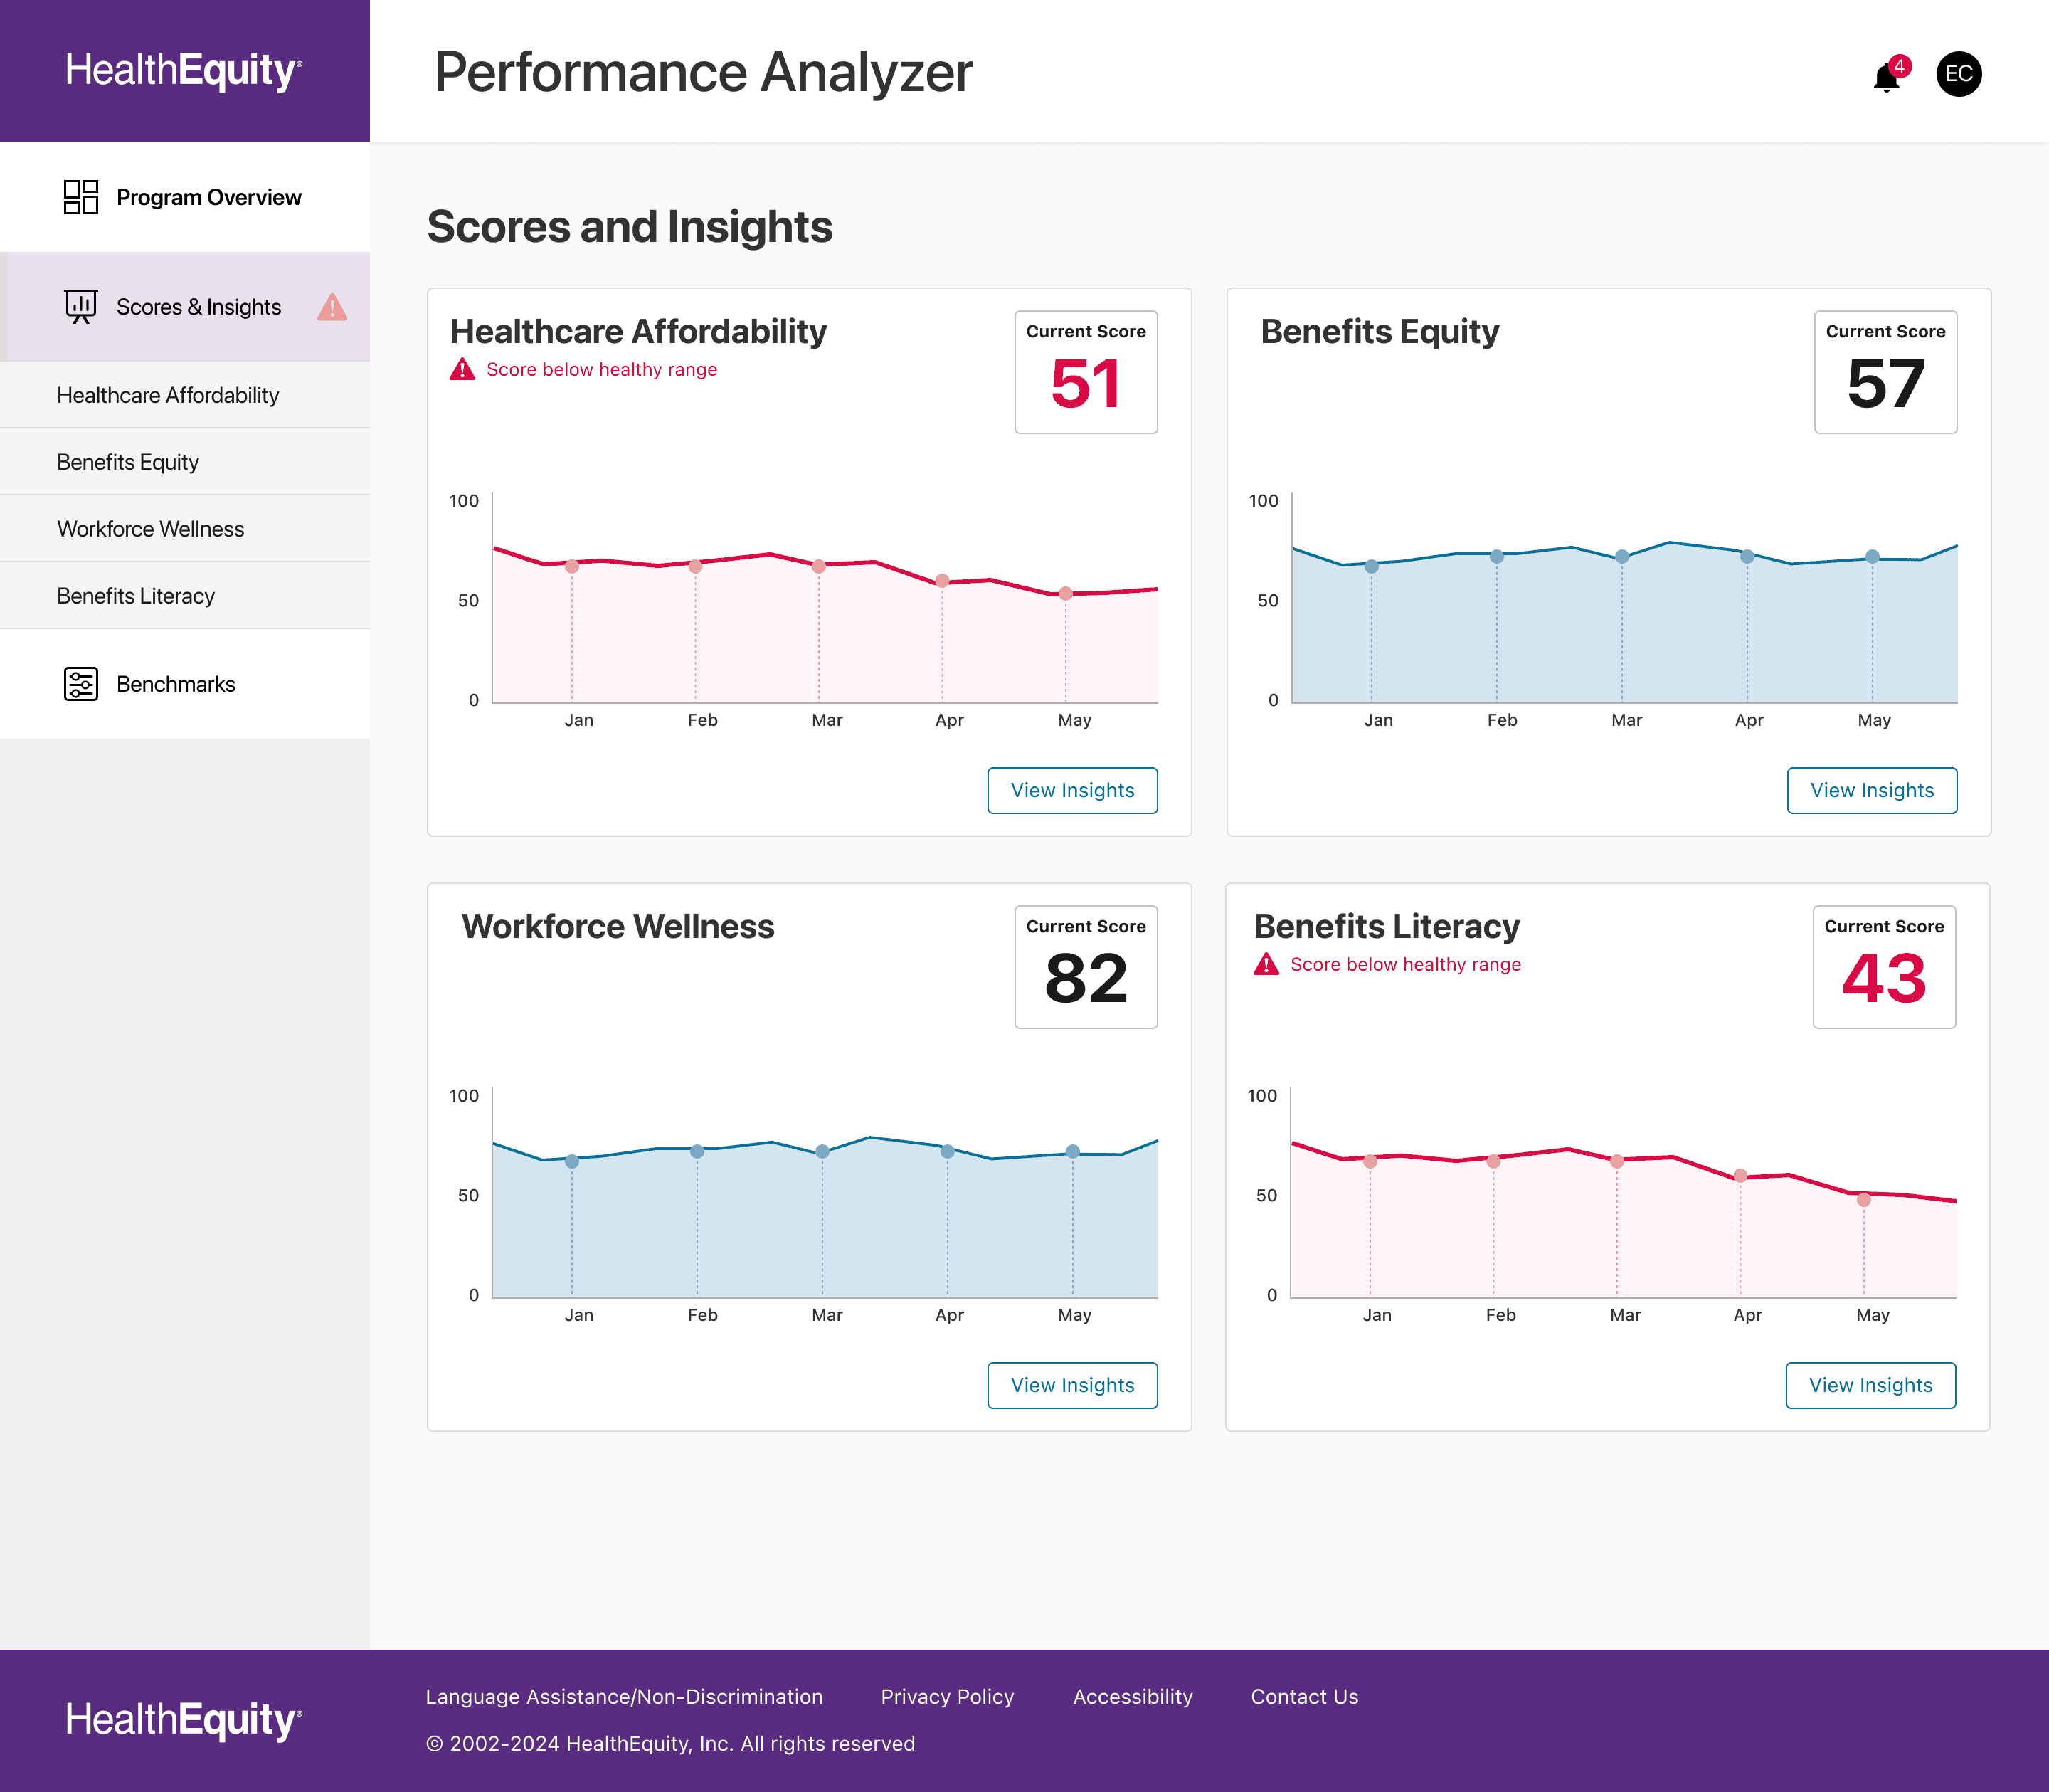This screenshot has width=2049, height=1792.
Task: Click the HealthEquity logo in footer
Action: coord(184,1720)
